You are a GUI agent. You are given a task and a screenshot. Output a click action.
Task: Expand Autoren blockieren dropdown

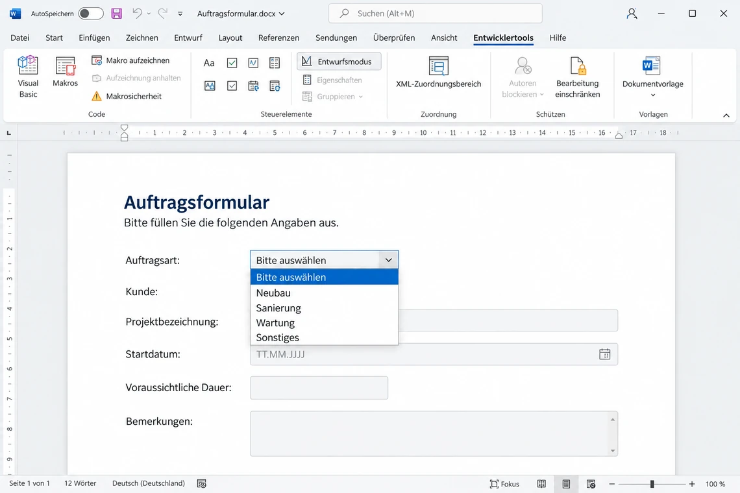click(x=542, y=94)
